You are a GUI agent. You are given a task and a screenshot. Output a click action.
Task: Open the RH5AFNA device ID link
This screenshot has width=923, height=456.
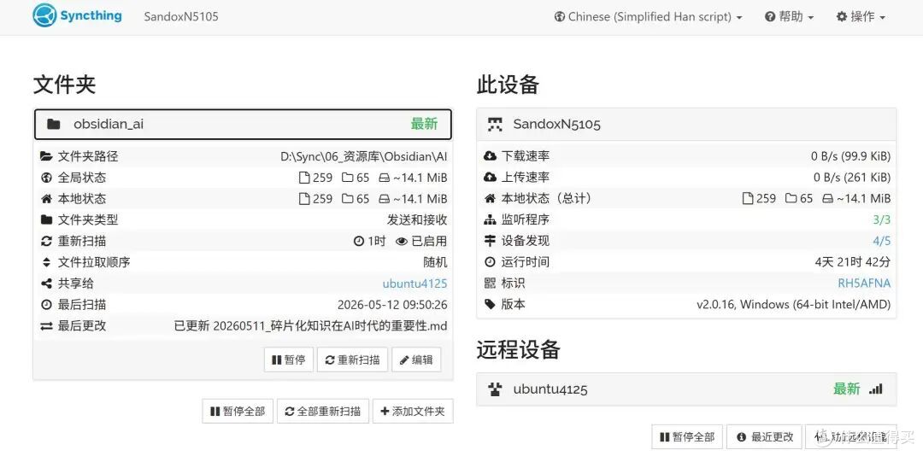tap(864, 284)
